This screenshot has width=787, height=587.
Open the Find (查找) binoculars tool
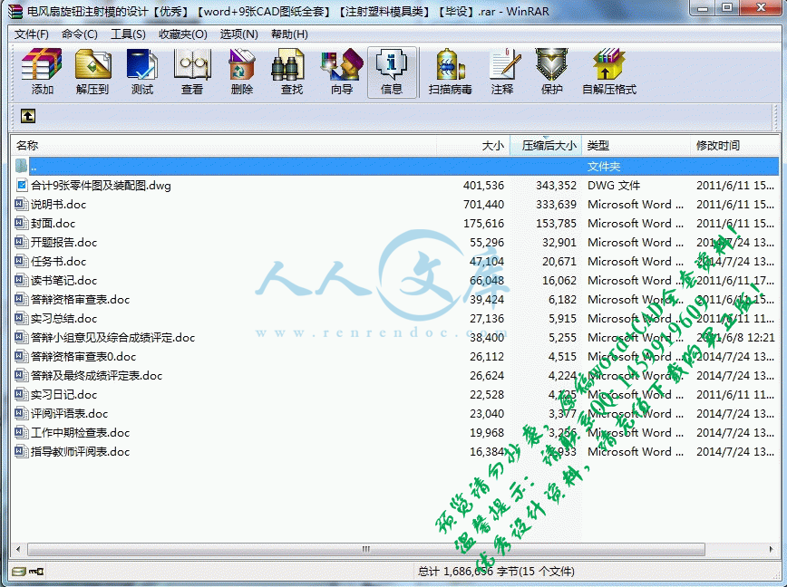click(x=292, y=72)
